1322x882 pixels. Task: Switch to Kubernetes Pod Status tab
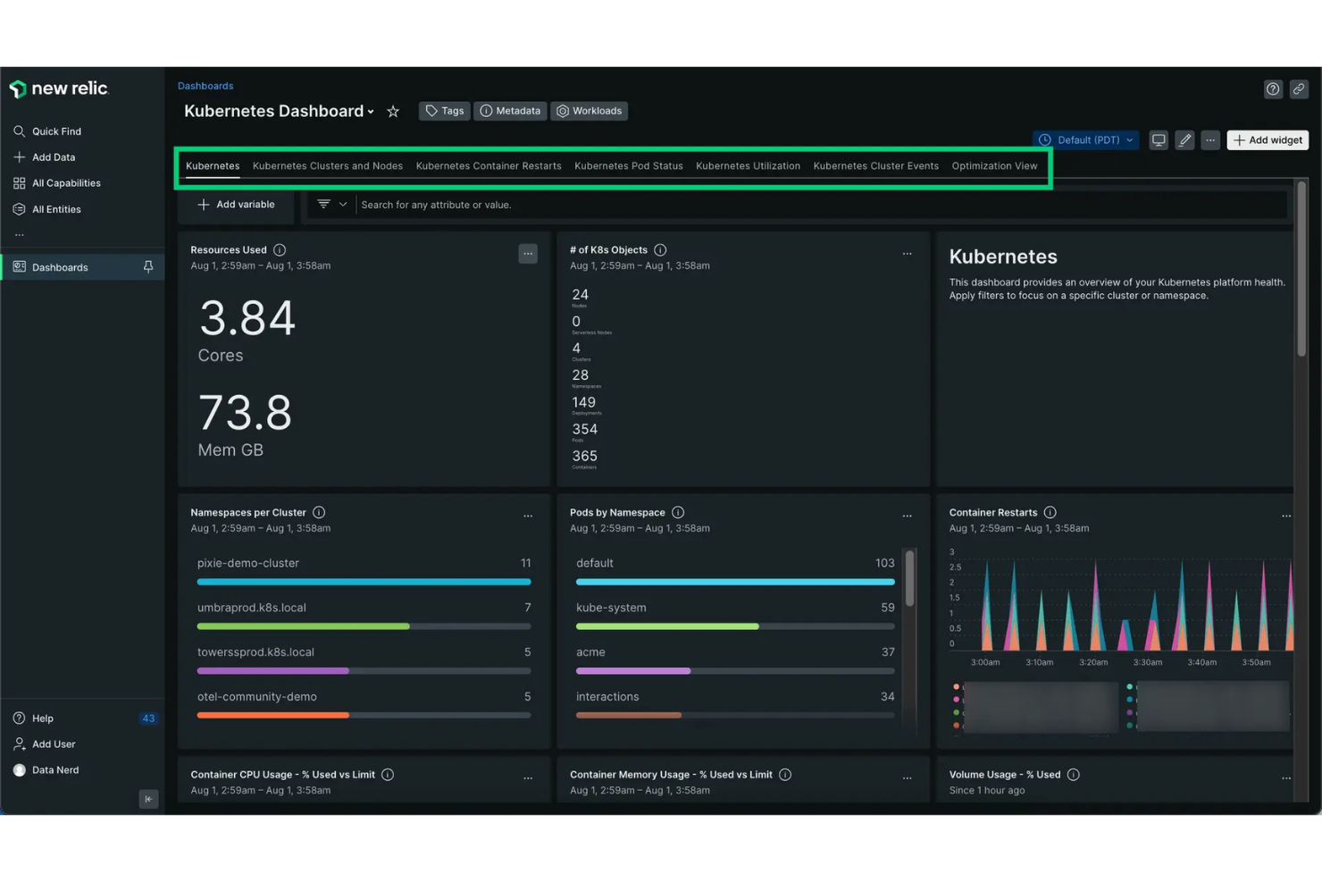coord(629,166)
